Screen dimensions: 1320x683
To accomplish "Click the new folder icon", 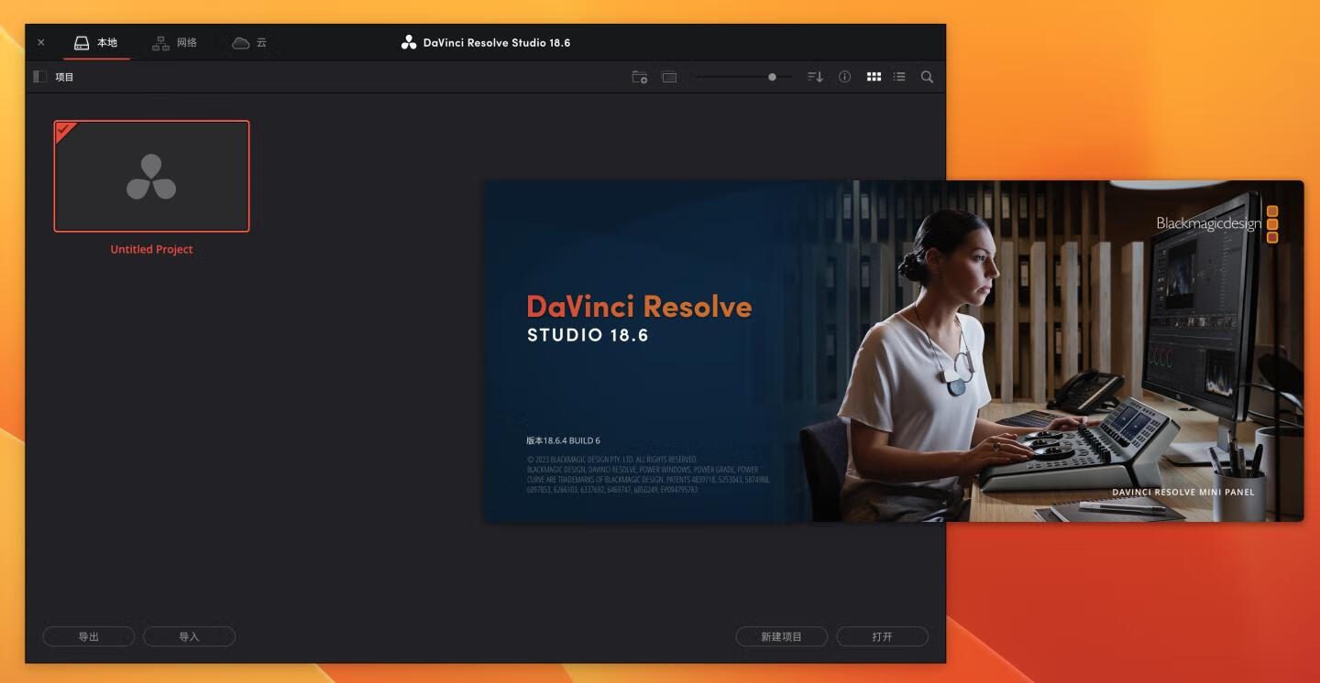I will [x=640, y=77].
